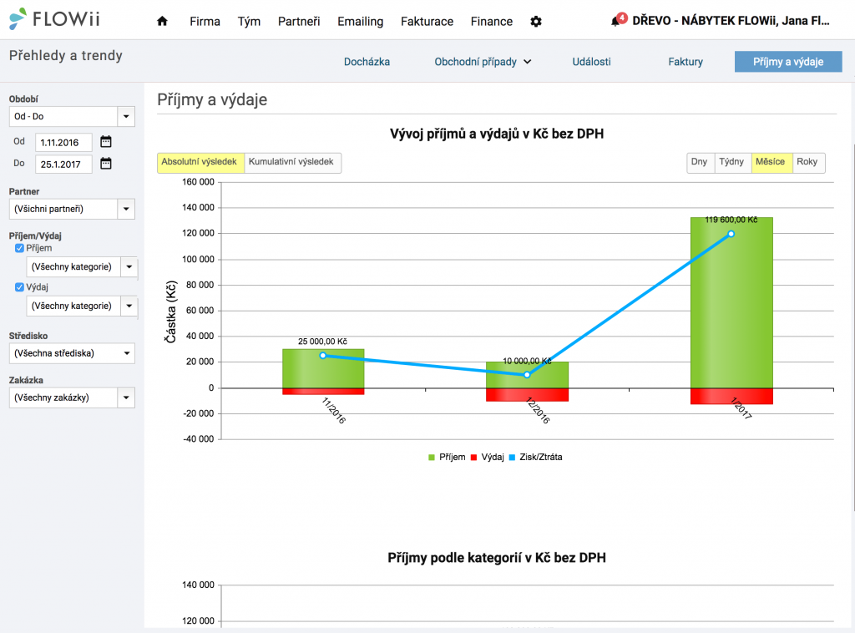Click the 11/2016 green income bar
This screenshot has height=633, width=855.
(323, 368)
